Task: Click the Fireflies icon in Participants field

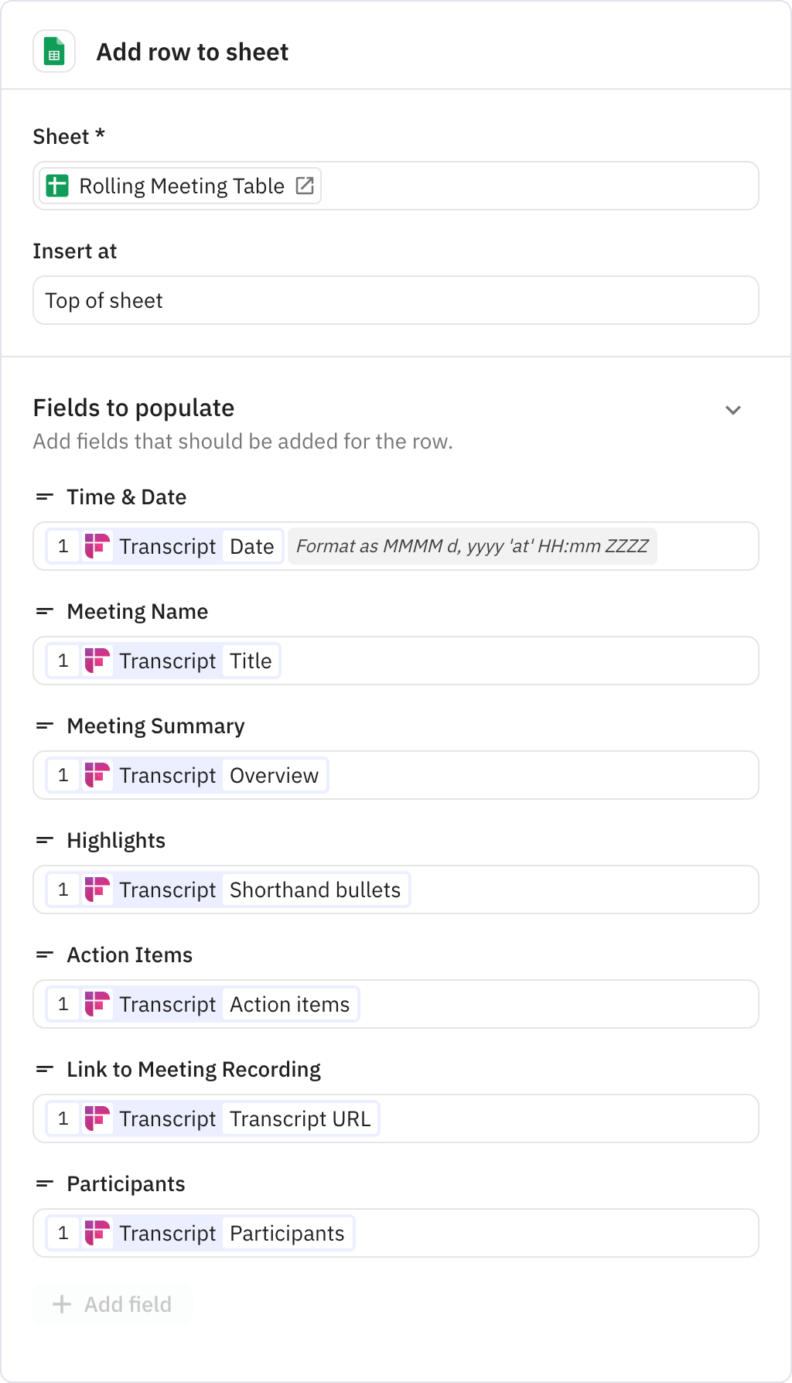Action: [97, 1233]
